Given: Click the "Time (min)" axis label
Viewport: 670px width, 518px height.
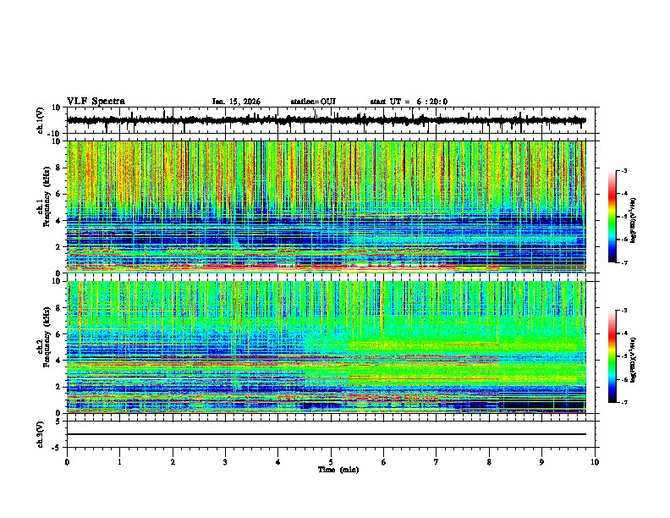Looking at the screenshot, I should pyautogui.click(x=338, y=470).
